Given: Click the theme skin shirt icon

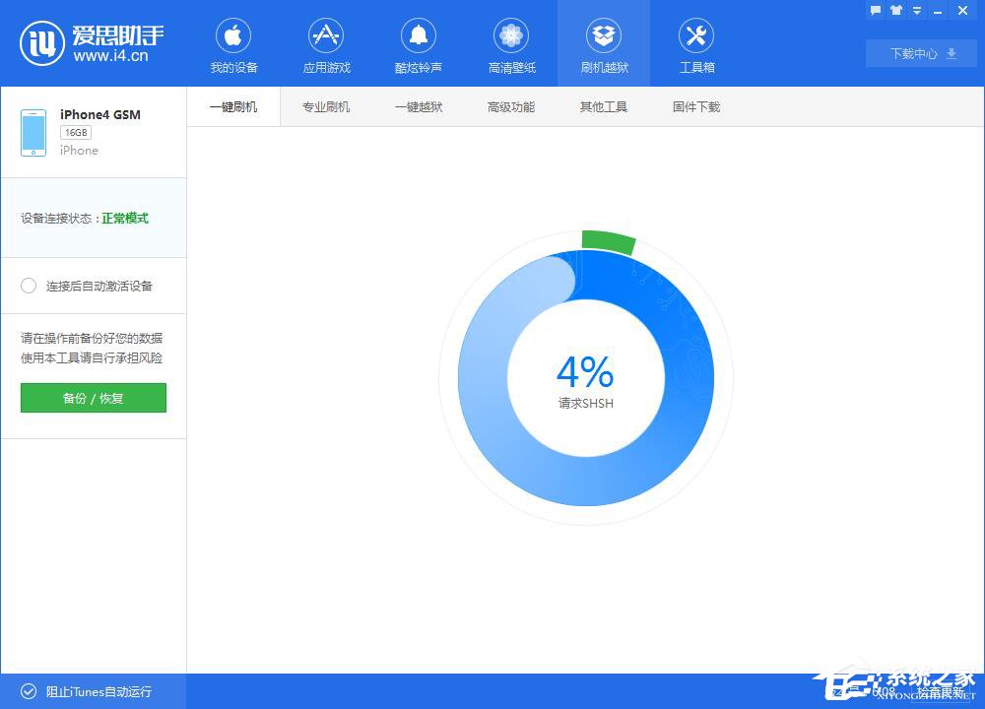Looking at the screenshot, I should (896, 10).
